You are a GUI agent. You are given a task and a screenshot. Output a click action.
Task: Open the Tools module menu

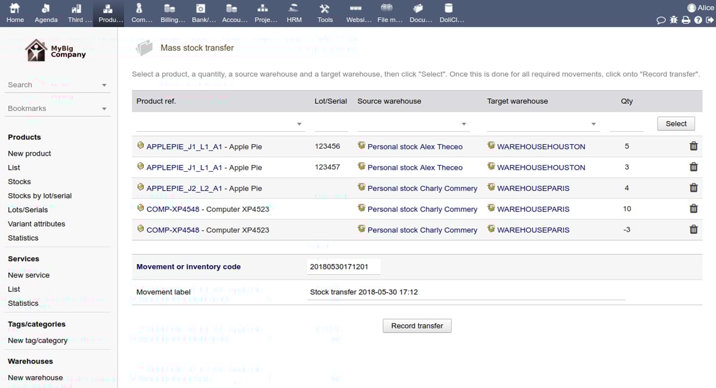(x=325, y=13)
